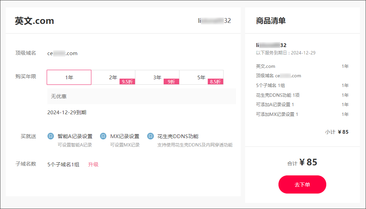
Task: Click the 无优惠 discount notice
Action: (142, 96)
